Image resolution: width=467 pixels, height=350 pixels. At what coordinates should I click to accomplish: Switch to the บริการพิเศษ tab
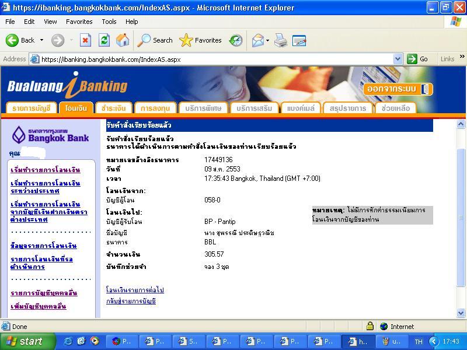pyautogui.click(x=203, y=108)
